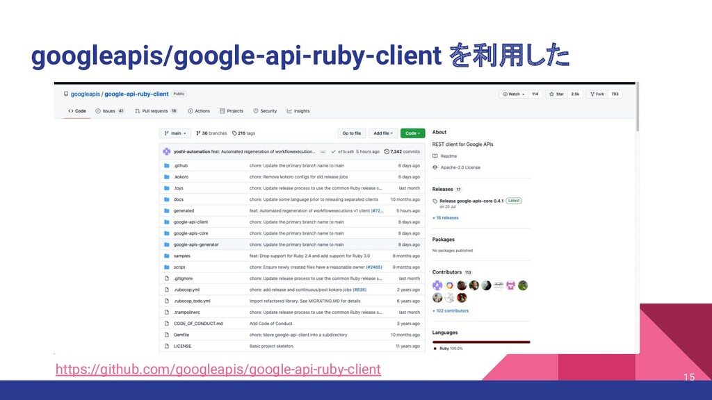
Task: Open the Issues tab
Action: tap(110, 111)
